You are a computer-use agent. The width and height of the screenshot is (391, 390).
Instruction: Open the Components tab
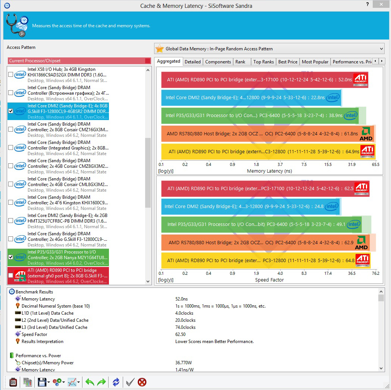tap(218, 62)
